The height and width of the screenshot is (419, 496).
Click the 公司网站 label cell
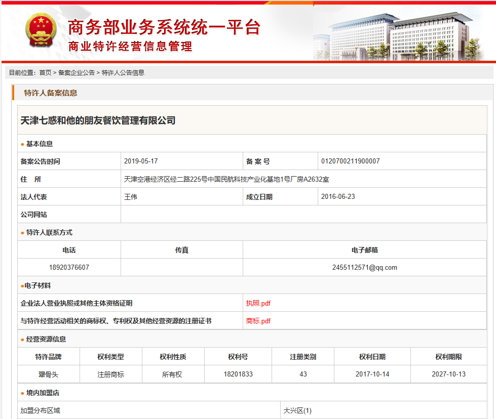69,214
